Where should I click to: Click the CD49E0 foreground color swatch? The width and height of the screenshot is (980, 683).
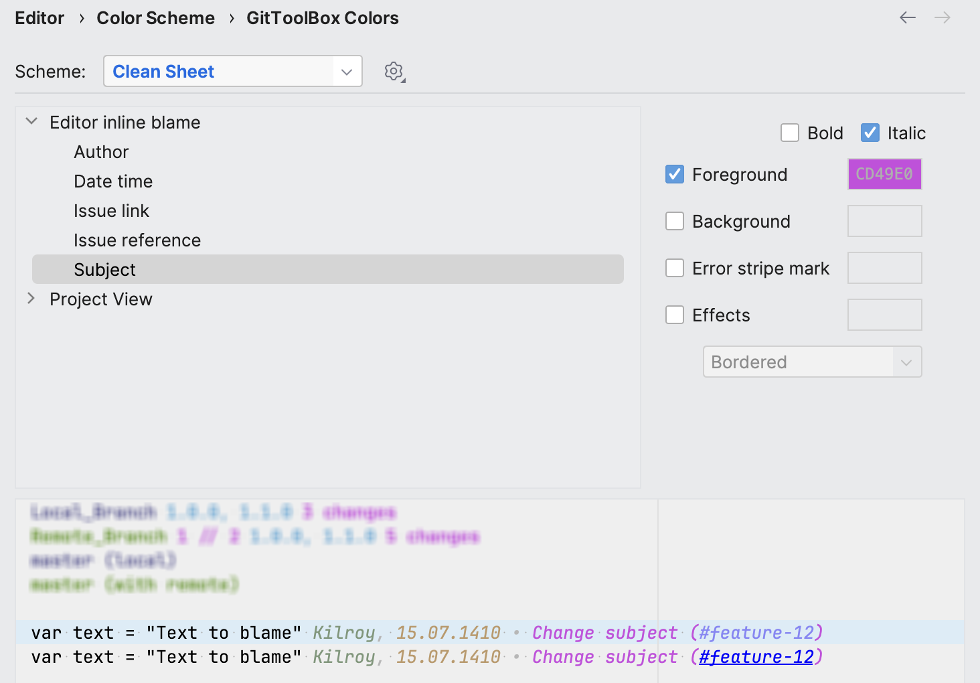coord(884,173)
